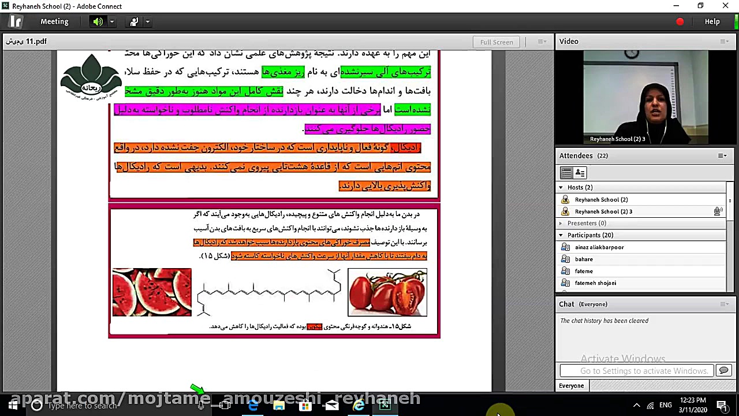Click the network Wi-Fi tray icon
739x416 pixels.
coord(651,405)
